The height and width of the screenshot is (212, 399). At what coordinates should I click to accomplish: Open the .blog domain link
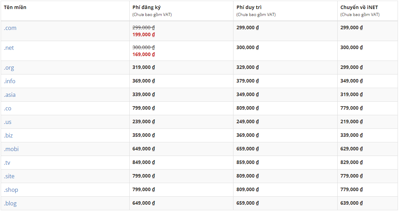(x=10, y=203)
